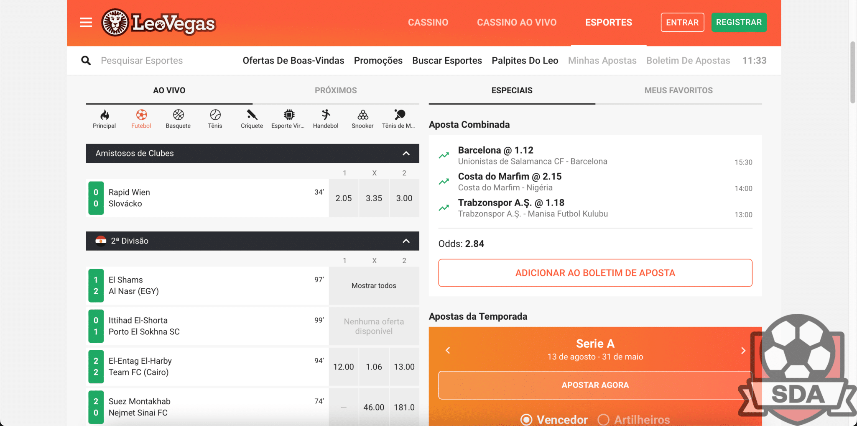Click trend icon beside Trabzonspor A.Ş.
The image size is (857, 426).
(444, 208)
